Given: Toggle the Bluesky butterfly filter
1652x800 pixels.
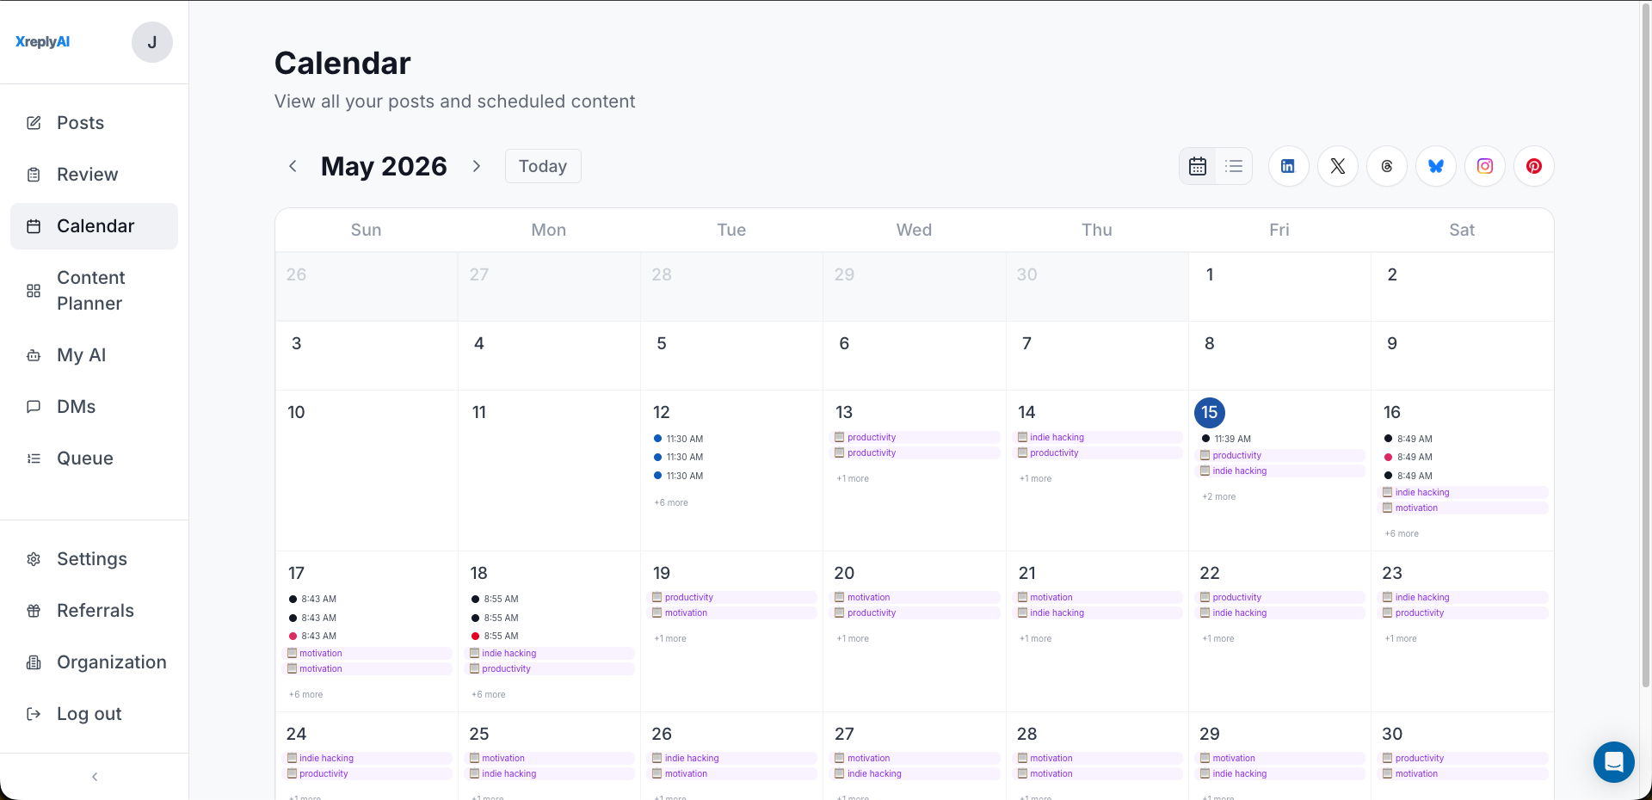Looking at the screenshot, I should (1435, 166).
